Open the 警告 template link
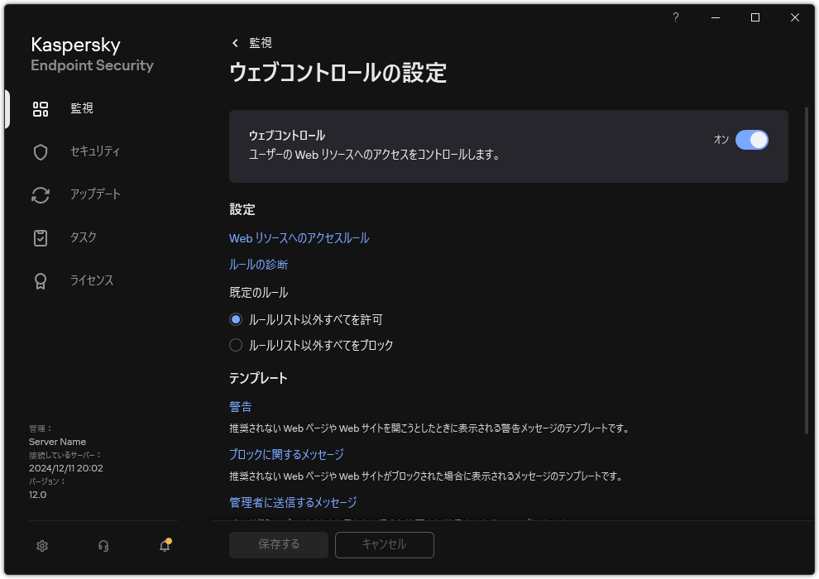The width and height of the screenshot is (819, 579). 240,407
